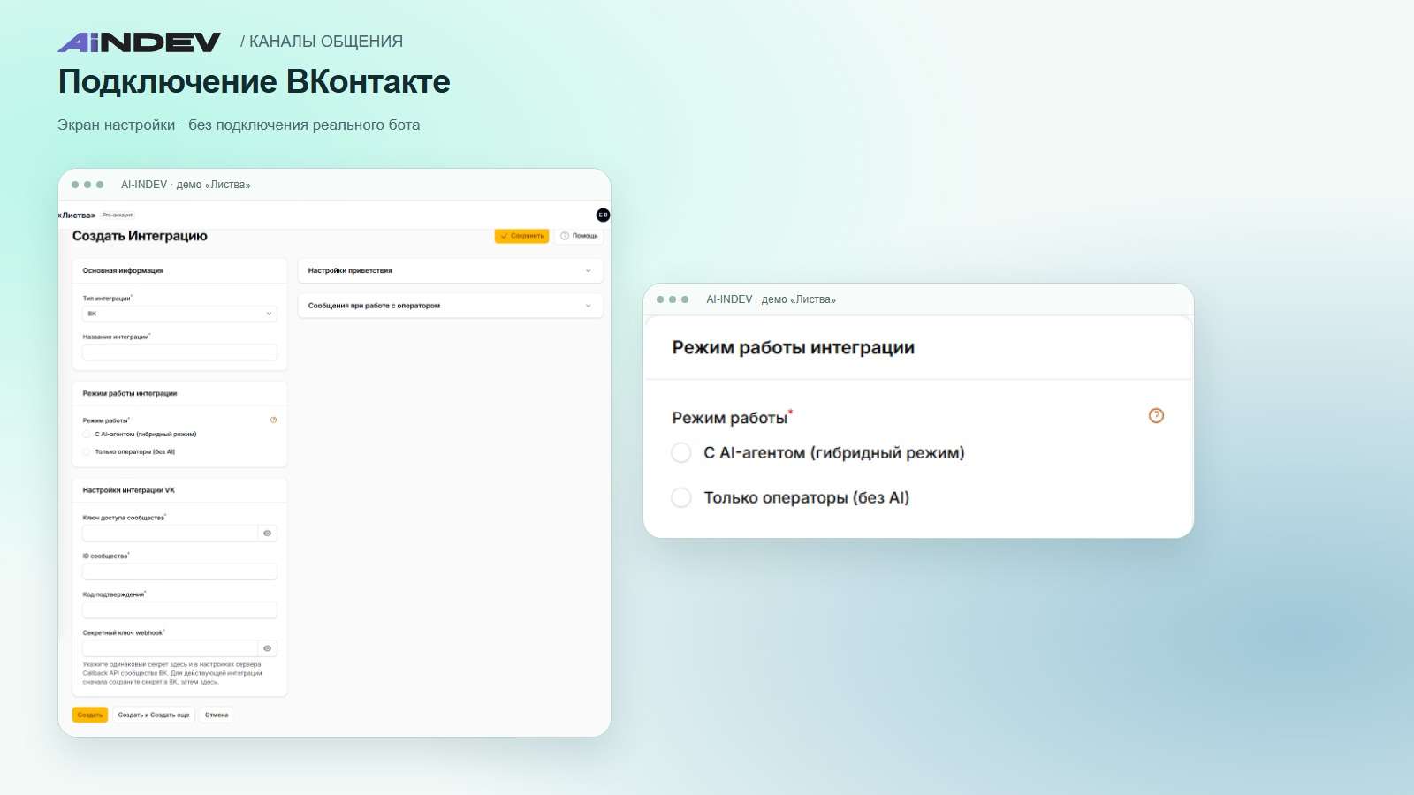Click the Подключение ВКонтакте title
Image resolution: width=1414 pixels, height=795 pixels.
[255, 81]
